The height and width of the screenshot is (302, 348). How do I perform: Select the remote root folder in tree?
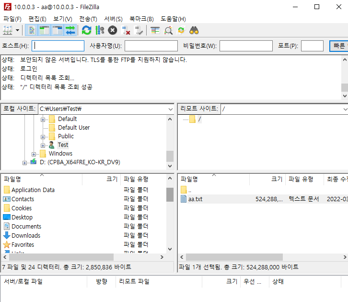(x=199, y=119)
